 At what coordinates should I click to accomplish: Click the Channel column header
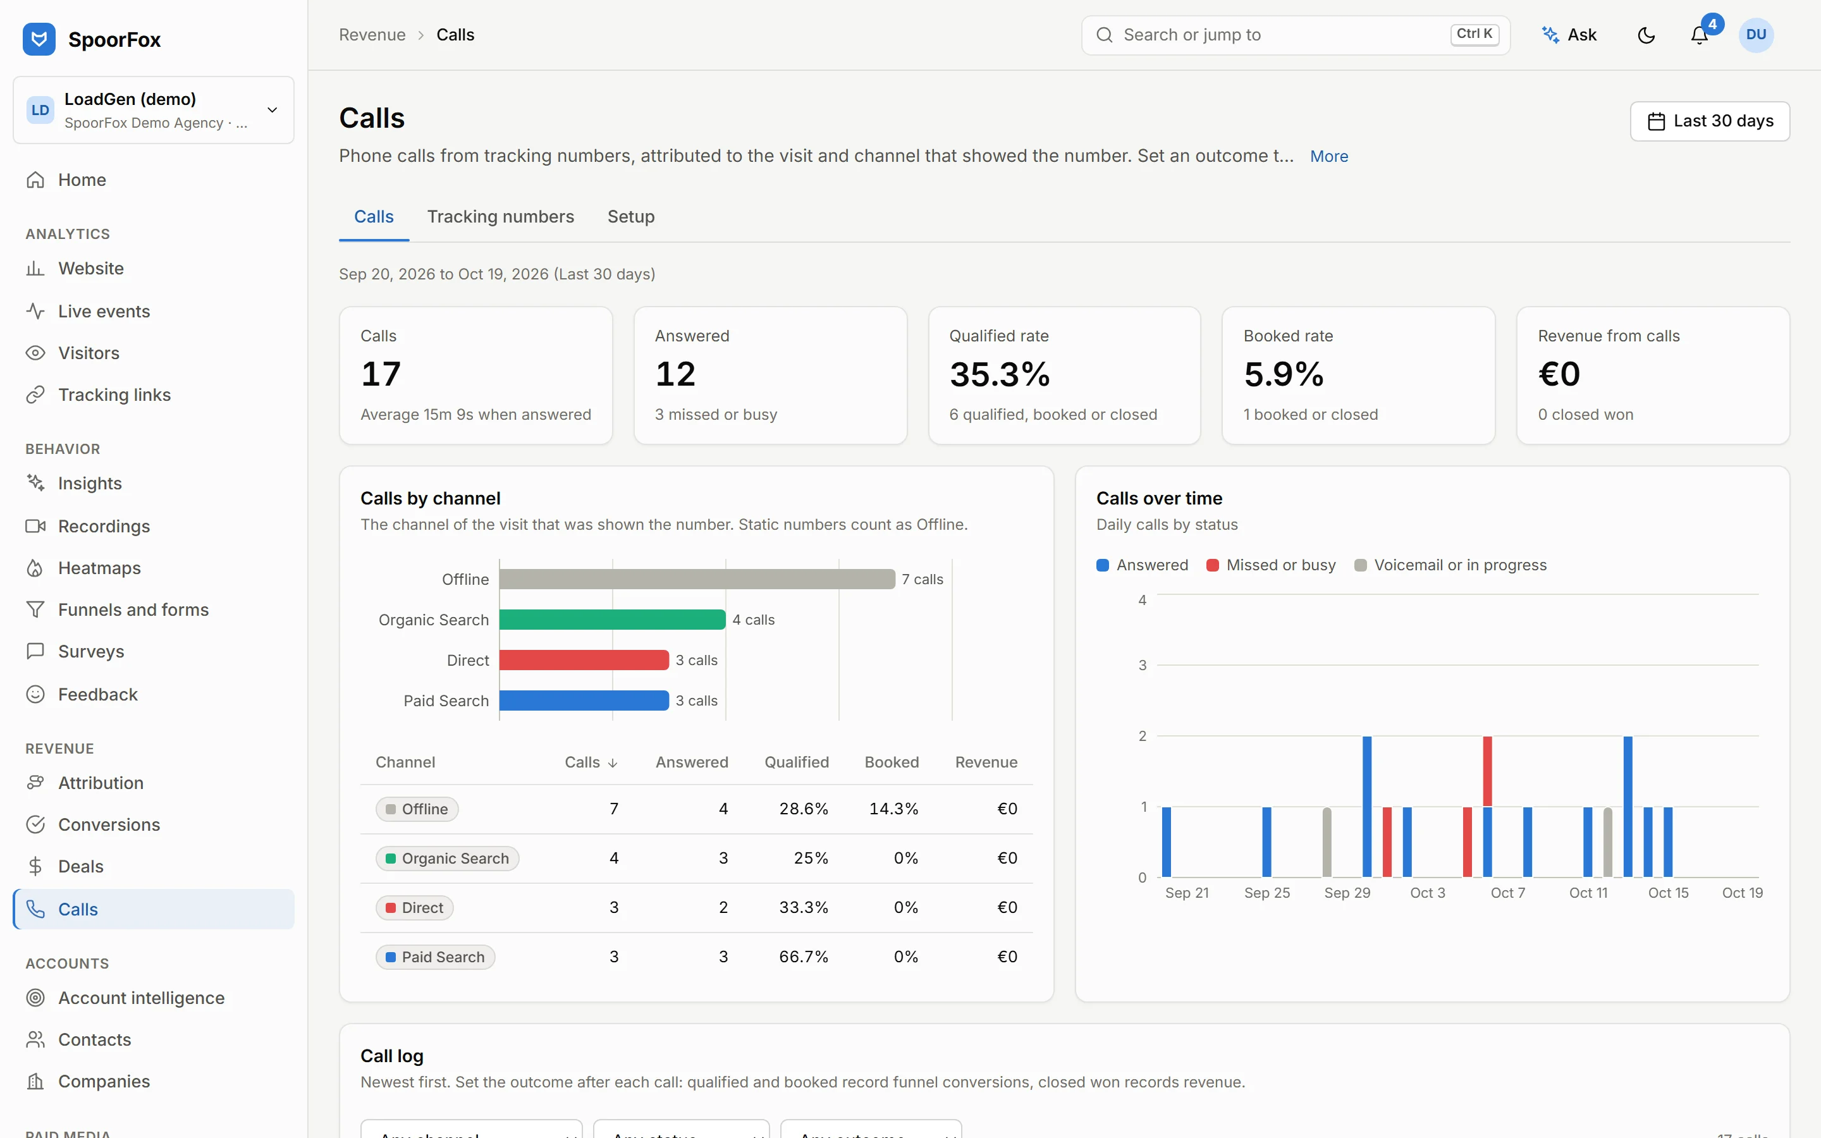(405, 762)
